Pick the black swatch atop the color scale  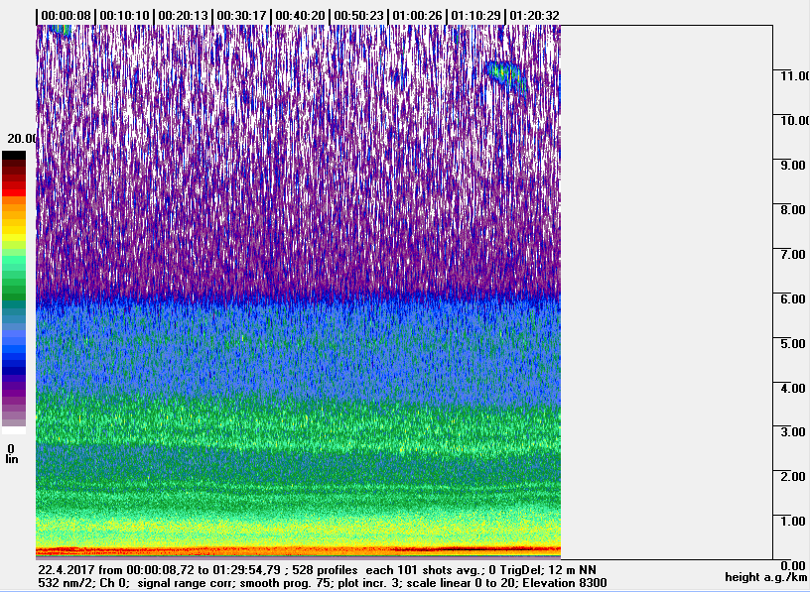point(14,156)
